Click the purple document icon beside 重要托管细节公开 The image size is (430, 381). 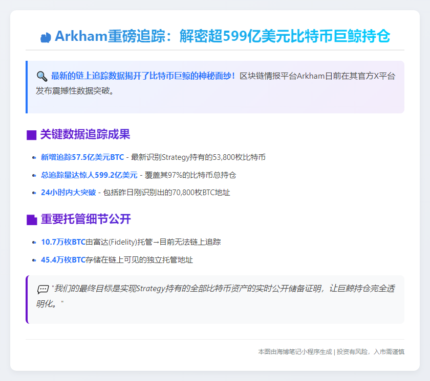(32, 220)
